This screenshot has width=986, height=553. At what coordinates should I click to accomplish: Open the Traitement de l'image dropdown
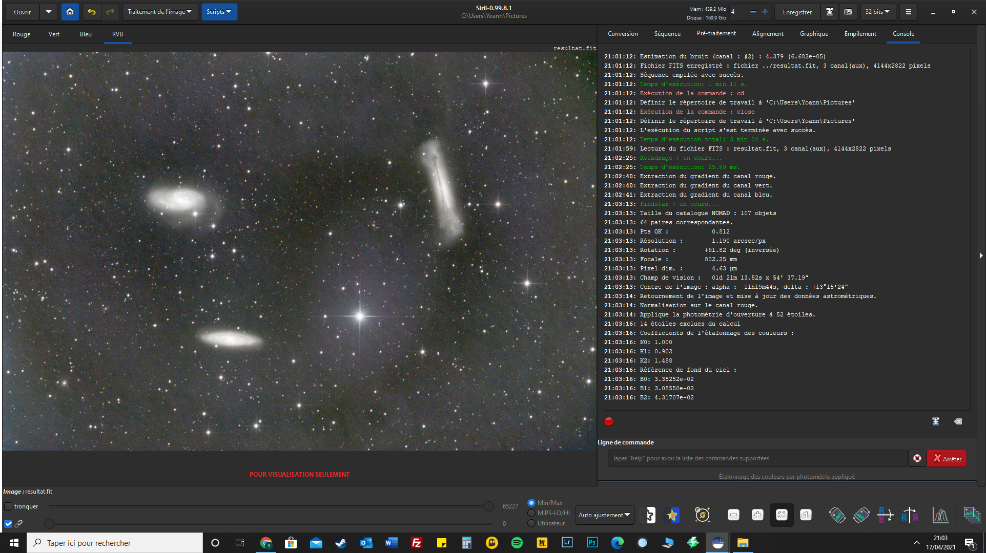160,11
